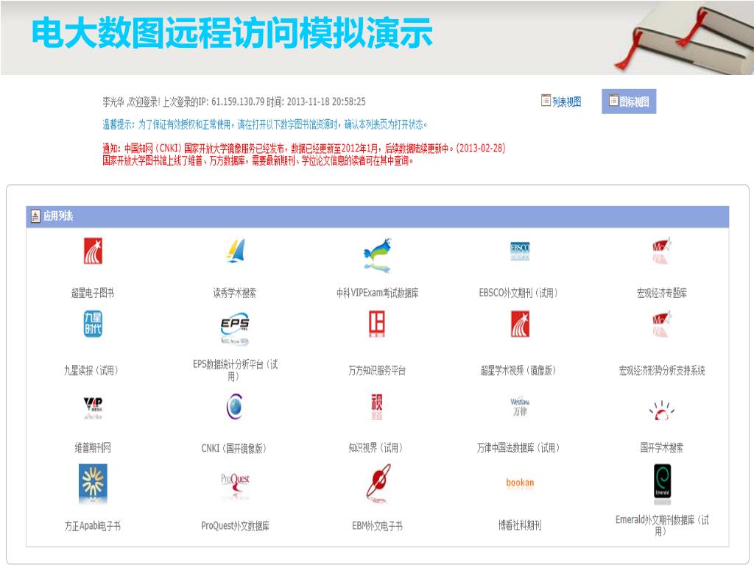This screenshot has width=754, height=565.
Task: Click the red 国家开放大学图书馆 notice line
Action: coord(258,160)
